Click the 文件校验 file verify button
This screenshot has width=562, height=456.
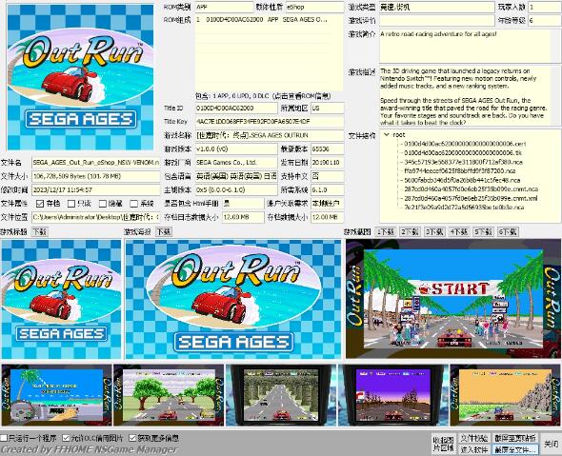click(x=473, y=438)
